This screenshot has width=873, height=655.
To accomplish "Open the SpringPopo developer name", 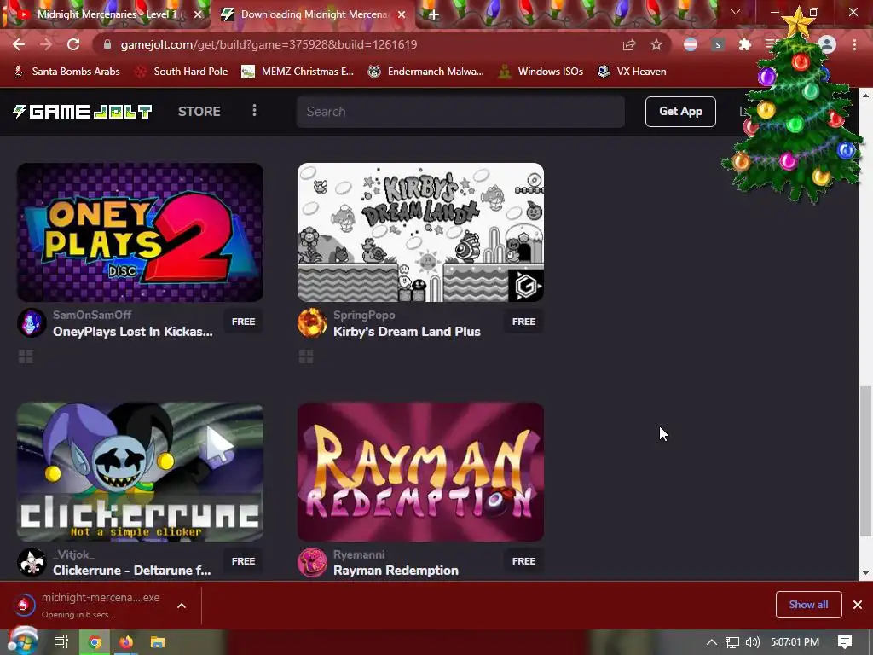I will [x=364, y=315].
